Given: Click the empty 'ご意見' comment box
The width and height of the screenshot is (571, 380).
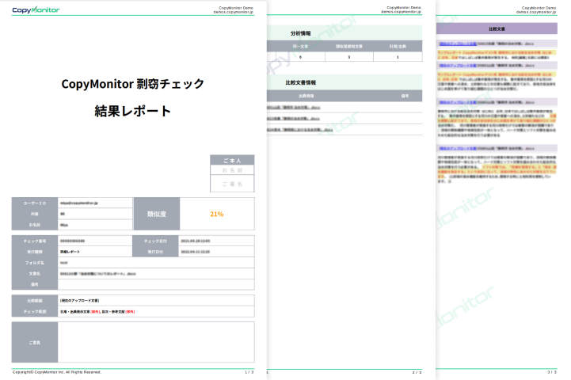Looking at the screenshot, I should [156, 342].
